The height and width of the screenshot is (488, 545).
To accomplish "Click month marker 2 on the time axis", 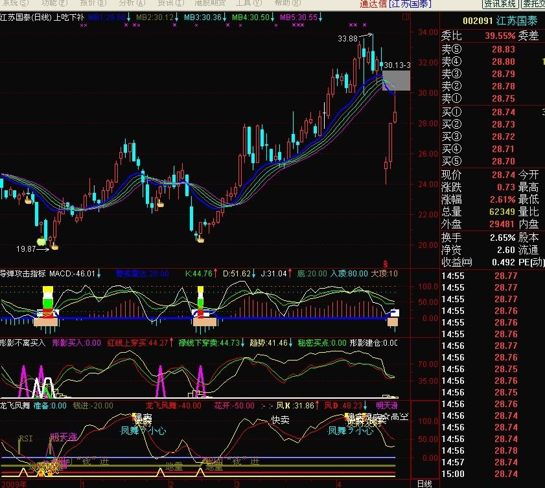I will (171, 484).
